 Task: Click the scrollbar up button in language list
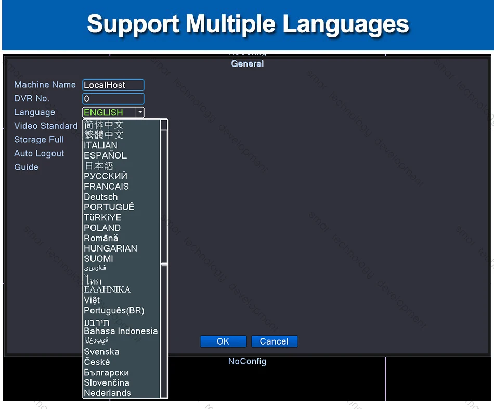(164, 125)
